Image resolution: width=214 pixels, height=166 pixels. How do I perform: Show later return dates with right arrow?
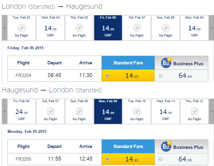(x=211, y=111)
